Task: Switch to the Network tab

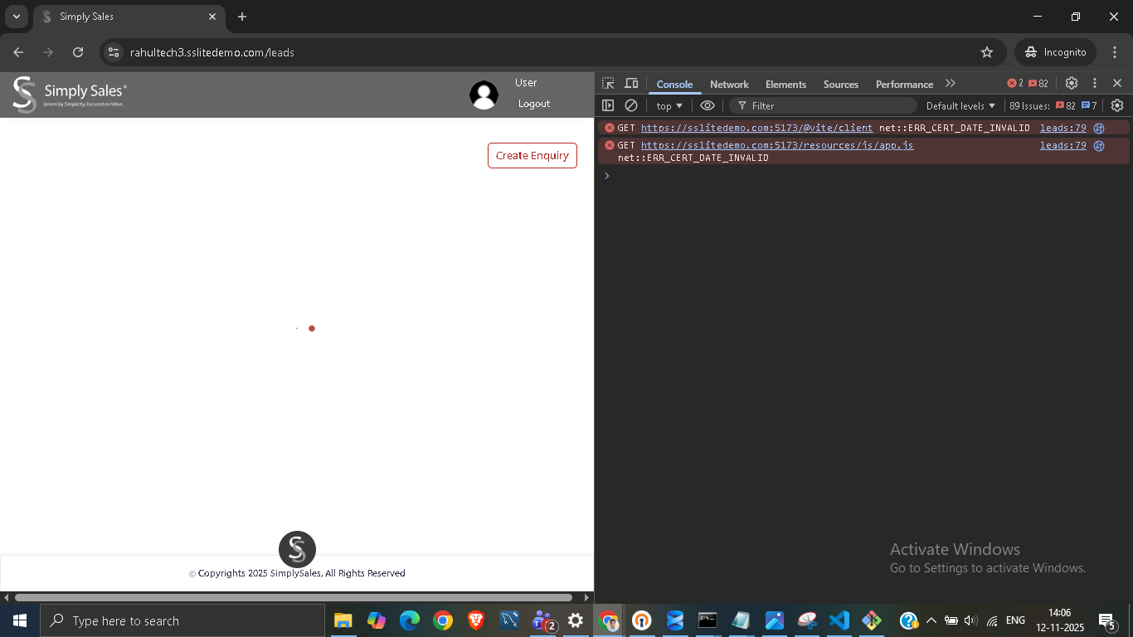Action: (729, 85)
